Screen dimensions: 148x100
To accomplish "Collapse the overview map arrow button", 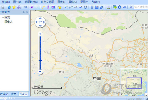I will click(x=146, y=95).
